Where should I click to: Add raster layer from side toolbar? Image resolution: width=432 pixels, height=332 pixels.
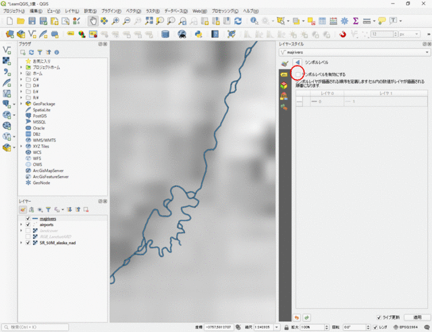pyautogui.click(x=7, y=61)
